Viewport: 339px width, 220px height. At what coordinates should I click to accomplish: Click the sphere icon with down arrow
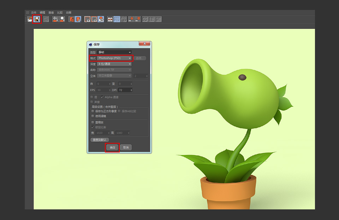pos(62,19)
